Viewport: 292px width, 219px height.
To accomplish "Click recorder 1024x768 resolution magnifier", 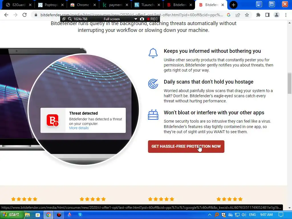I will point(70,19).
